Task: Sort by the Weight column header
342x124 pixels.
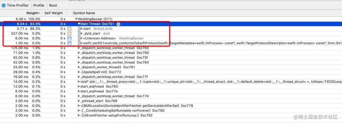Action: pos(33,13)
